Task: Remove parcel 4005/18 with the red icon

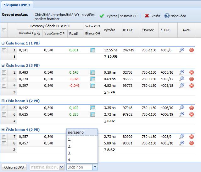Action: coord(192,86)
